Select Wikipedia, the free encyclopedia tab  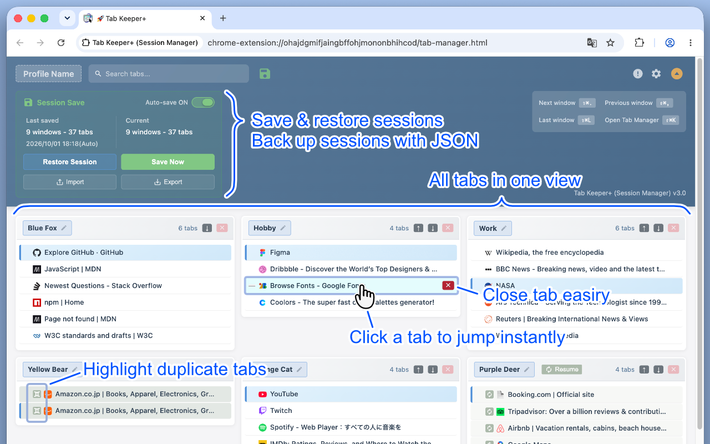pos(577,253)
